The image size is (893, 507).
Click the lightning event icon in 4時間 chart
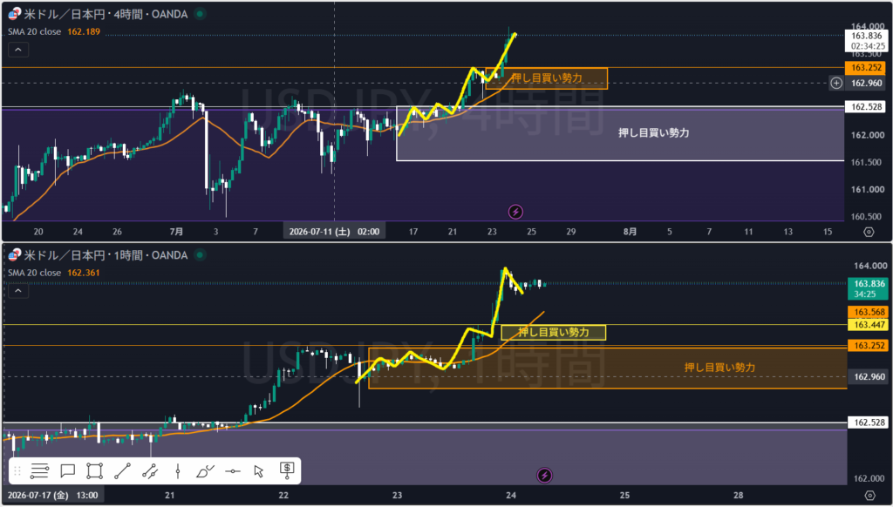pos(515,213)
